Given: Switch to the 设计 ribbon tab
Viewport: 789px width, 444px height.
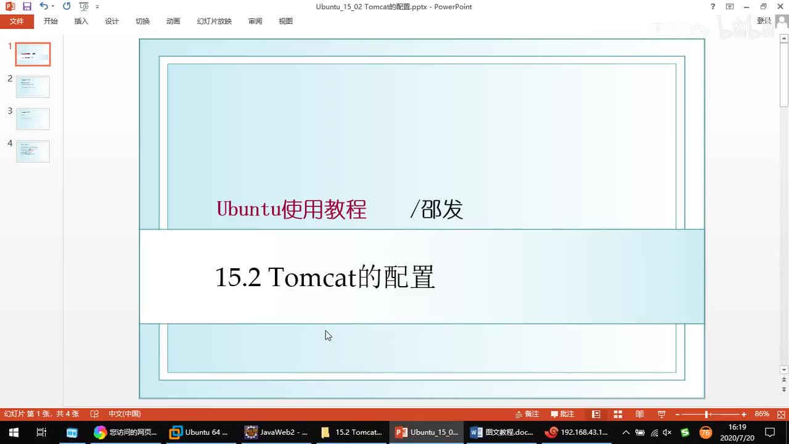Looking at the screenshot, I should pos(112,21).
